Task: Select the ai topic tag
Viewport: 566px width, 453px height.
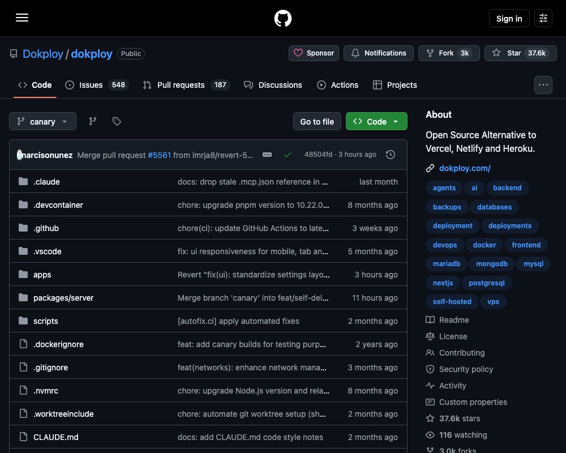Action: (x=474, y=188)
